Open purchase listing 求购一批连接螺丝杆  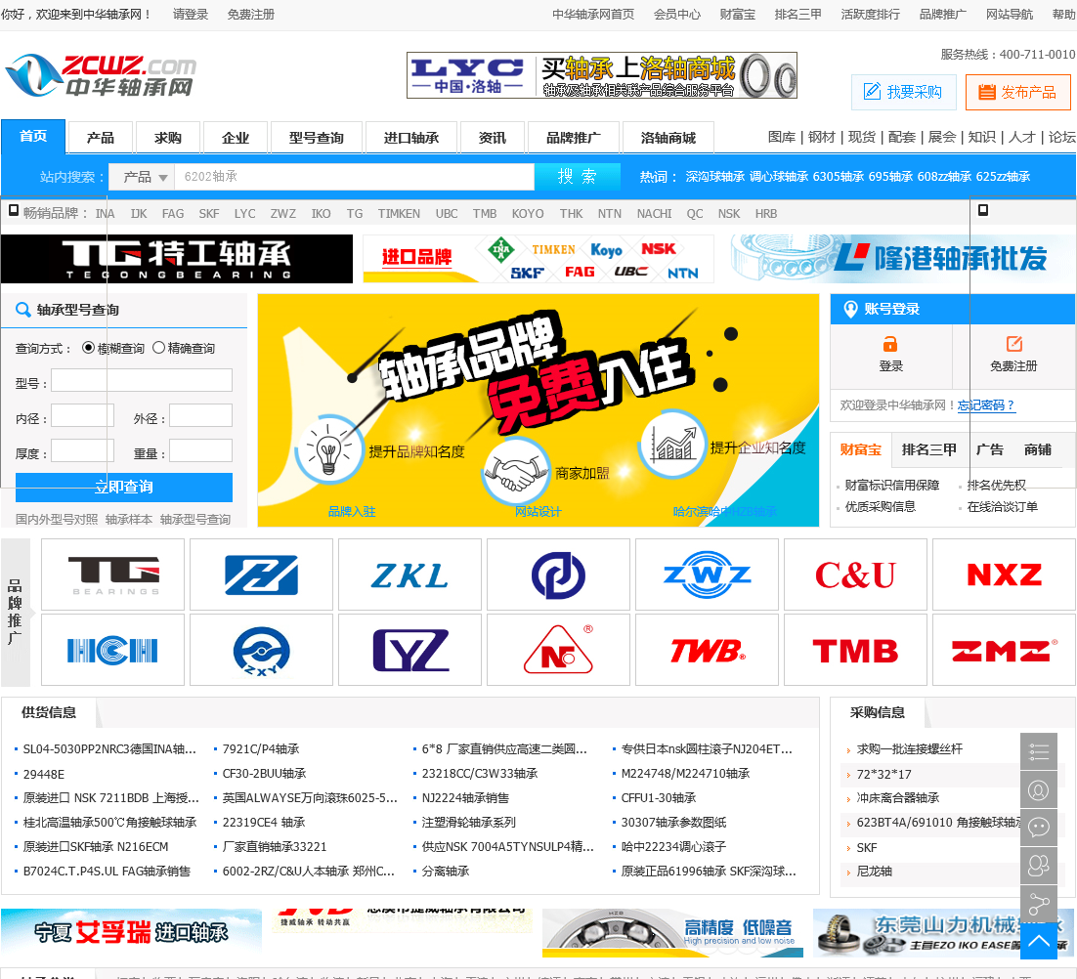910,749
